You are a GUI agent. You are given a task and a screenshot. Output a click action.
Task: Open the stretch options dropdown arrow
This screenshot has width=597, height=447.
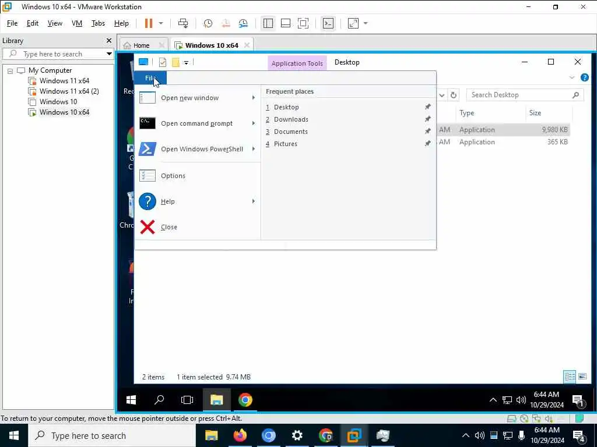pos(366,23)
